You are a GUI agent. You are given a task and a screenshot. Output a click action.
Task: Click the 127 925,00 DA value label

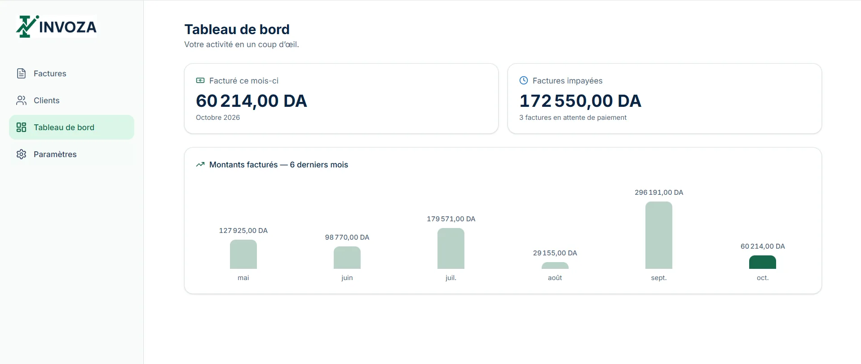click(243, 231)
